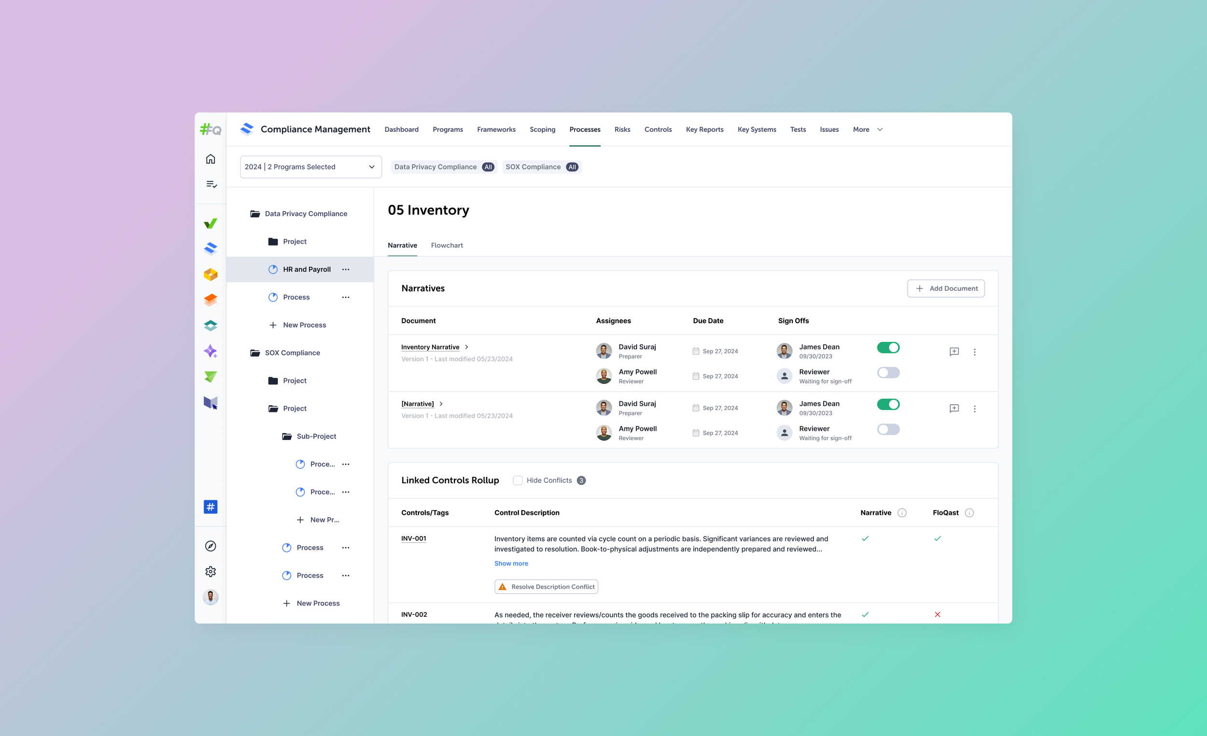Click the green checkmark app icon
Screen dimensions: 1207x736
click(210, 224)
